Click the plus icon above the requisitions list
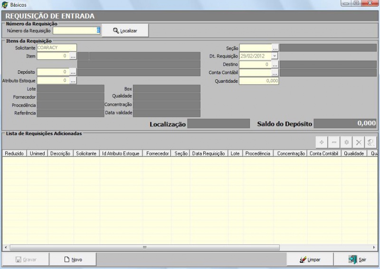380x269 pixels. click(322, 142)
